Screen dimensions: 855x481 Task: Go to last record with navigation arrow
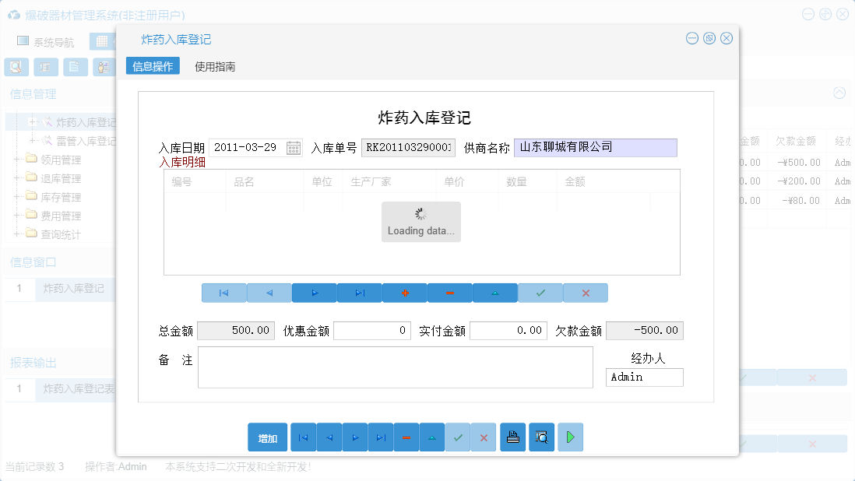(x=358, y=293)
